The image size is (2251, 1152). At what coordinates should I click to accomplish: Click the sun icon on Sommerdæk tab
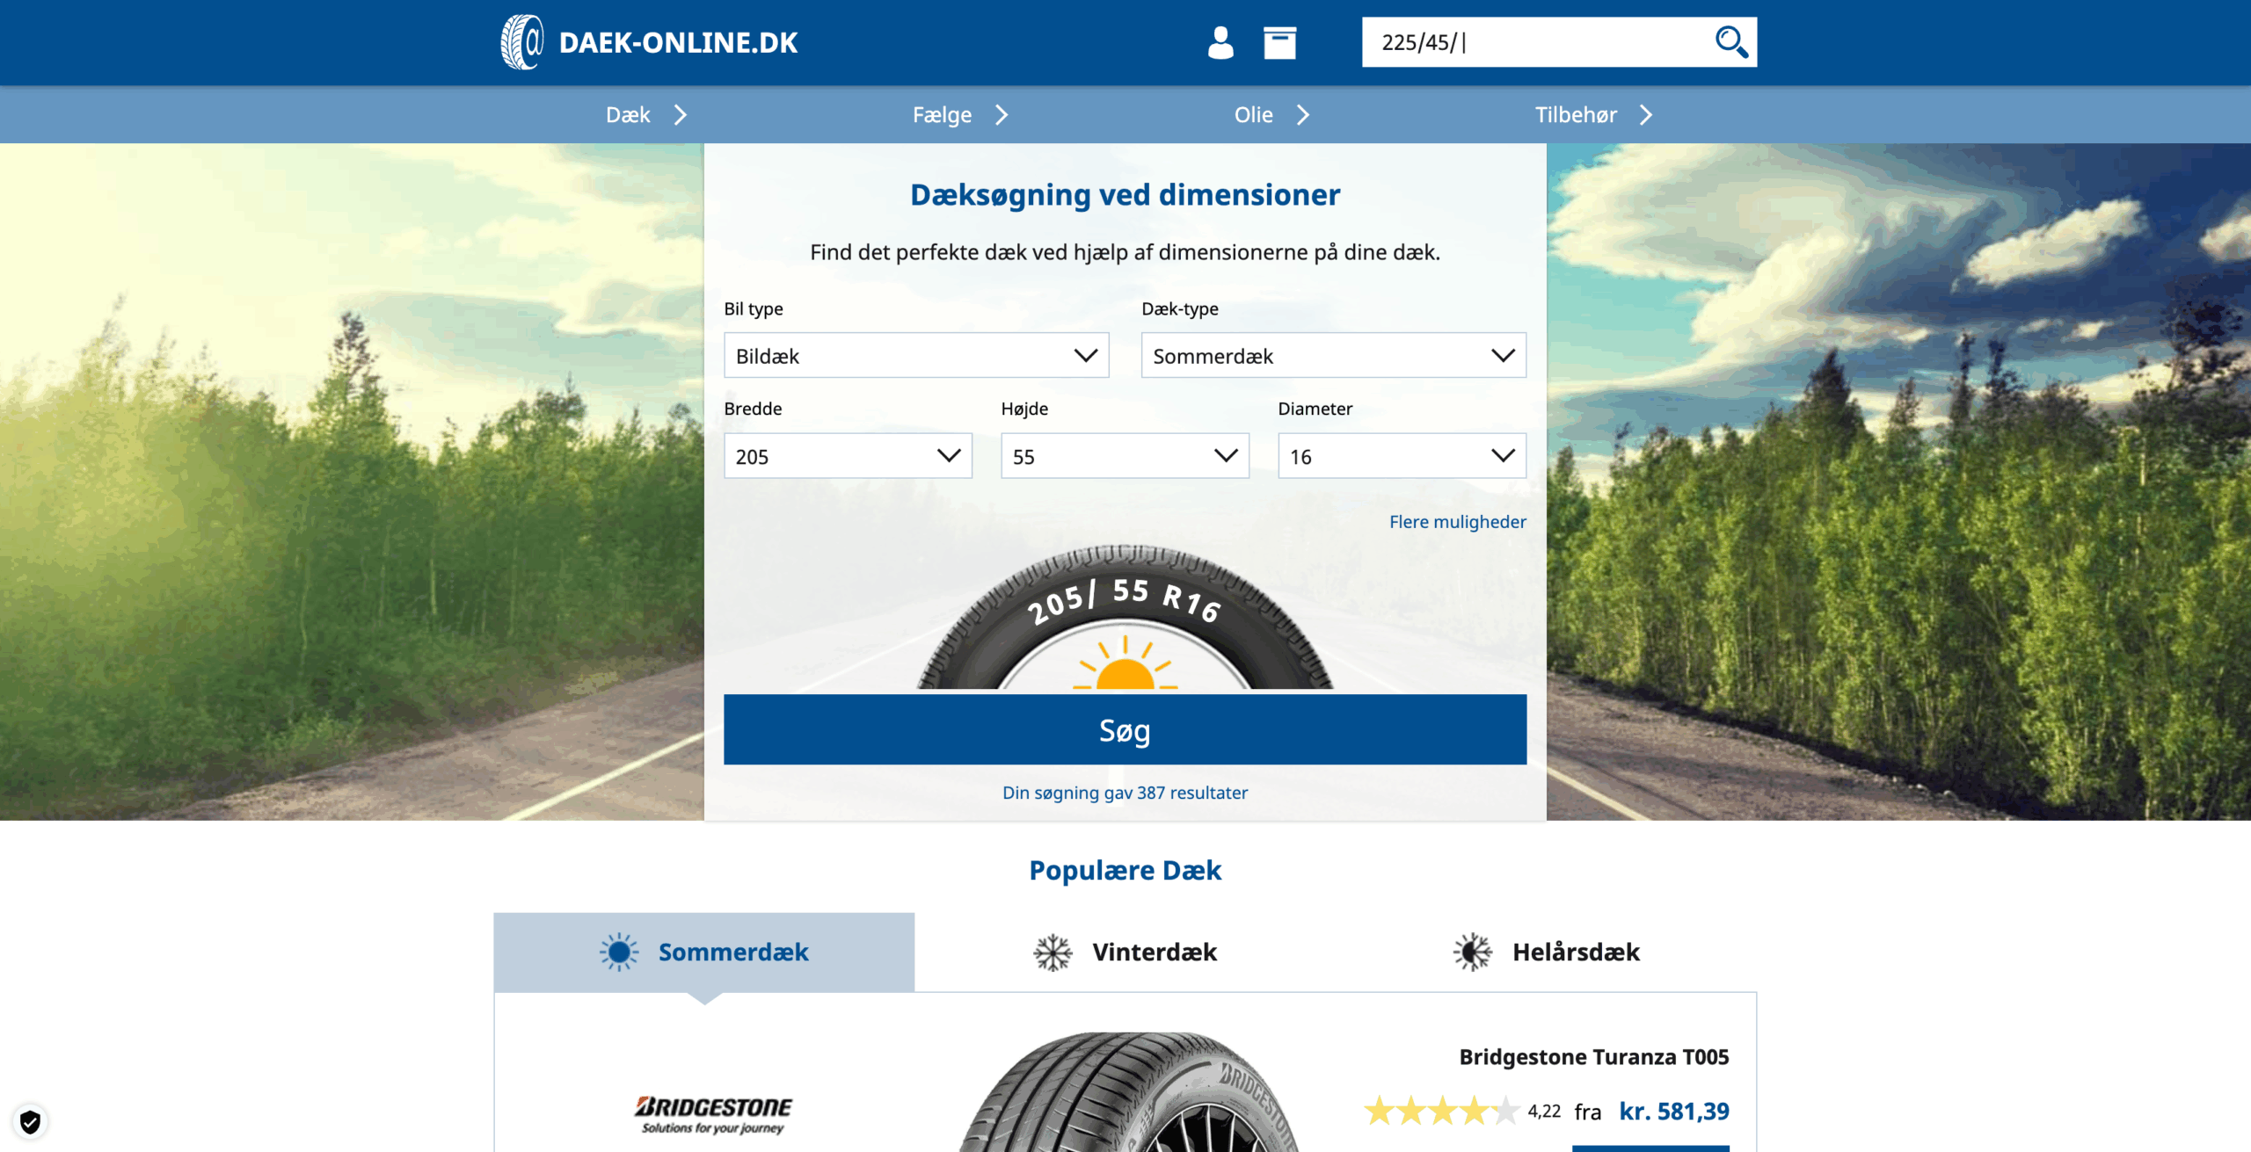pyautogui.click(x=619, y=952)
